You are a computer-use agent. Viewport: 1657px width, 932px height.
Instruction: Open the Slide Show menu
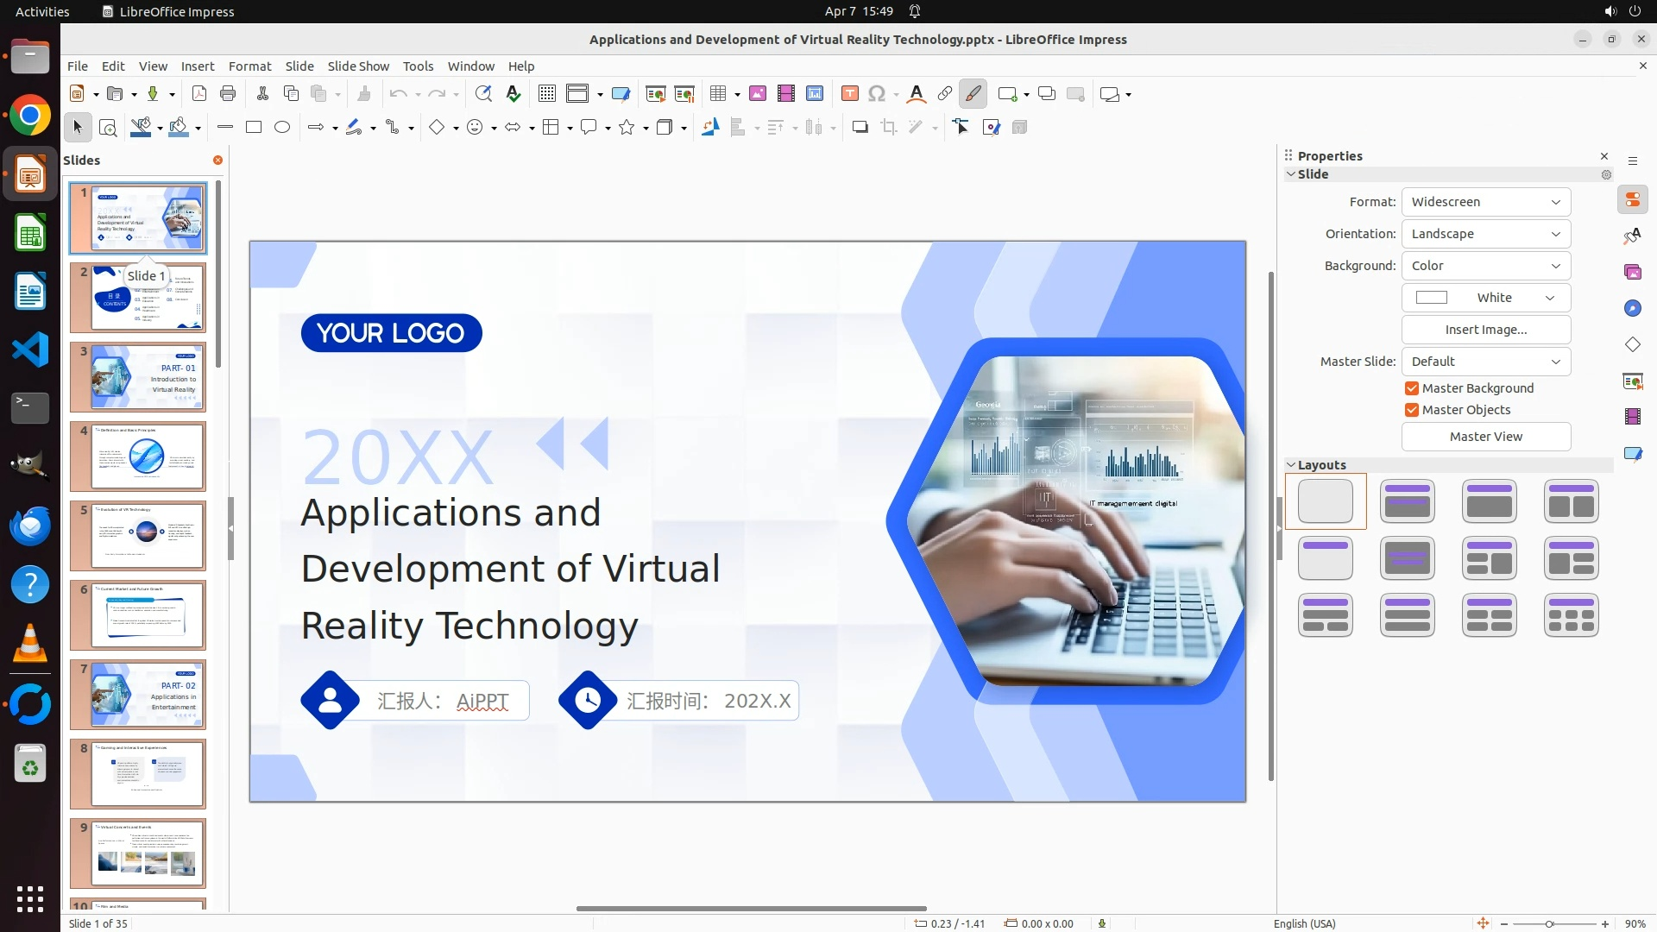pos(357,66)
